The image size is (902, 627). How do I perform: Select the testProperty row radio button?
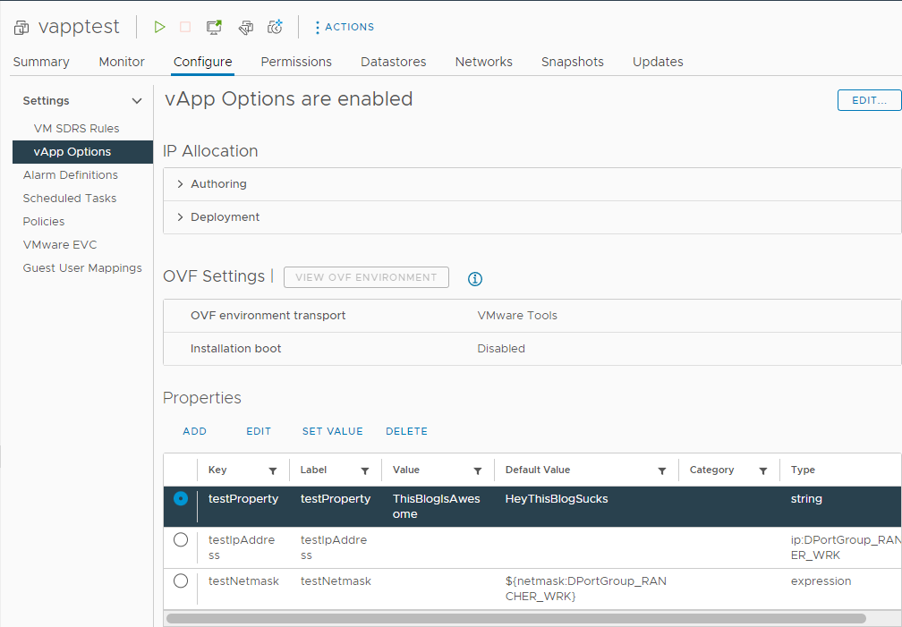click(x=181, y=499)
